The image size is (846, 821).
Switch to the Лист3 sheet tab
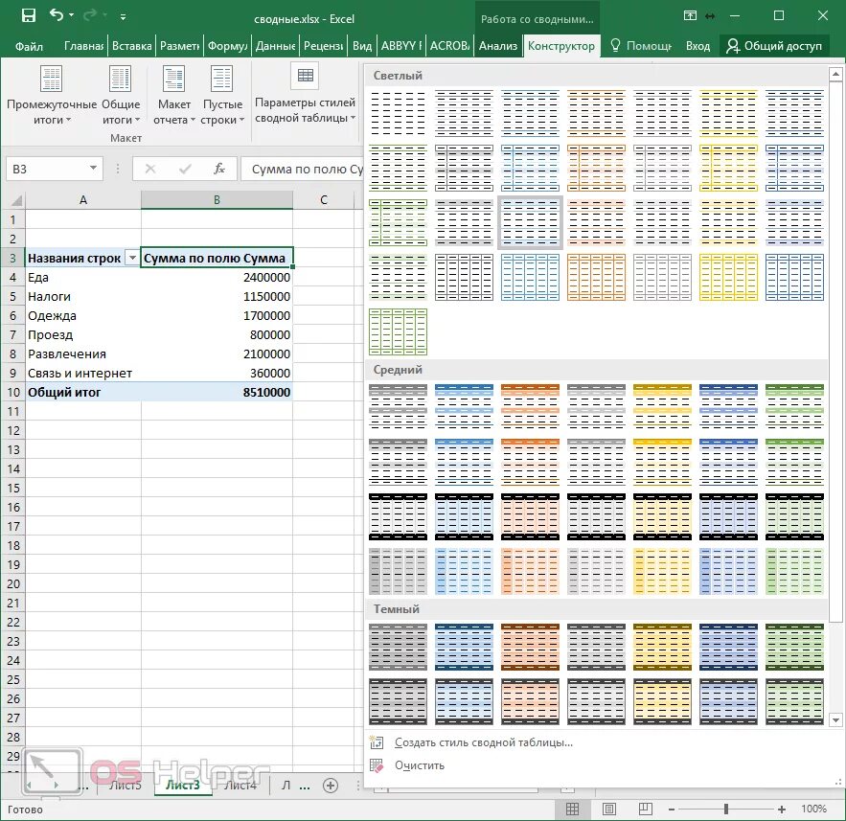[182, 785]
